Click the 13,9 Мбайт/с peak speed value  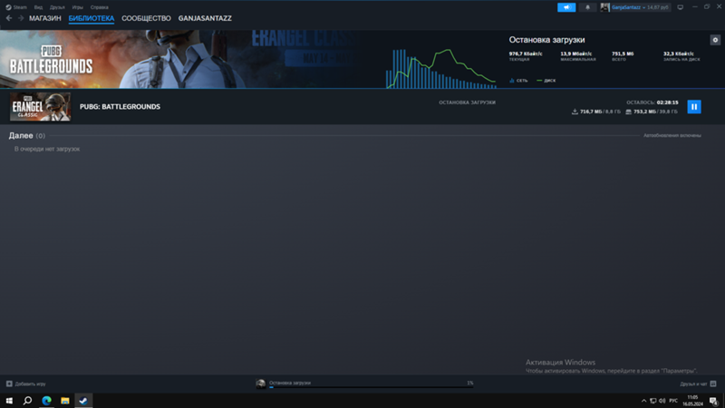coord(576,53)
